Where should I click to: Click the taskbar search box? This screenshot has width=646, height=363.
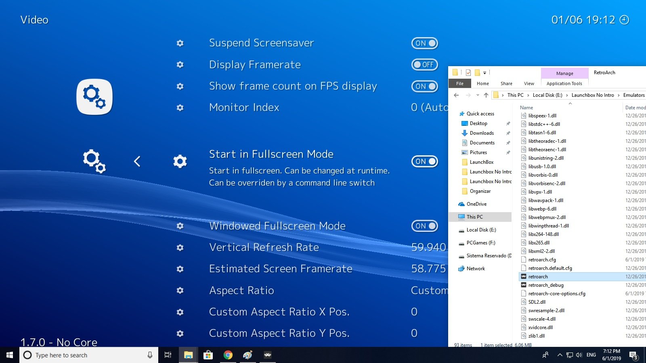(88, 355)
